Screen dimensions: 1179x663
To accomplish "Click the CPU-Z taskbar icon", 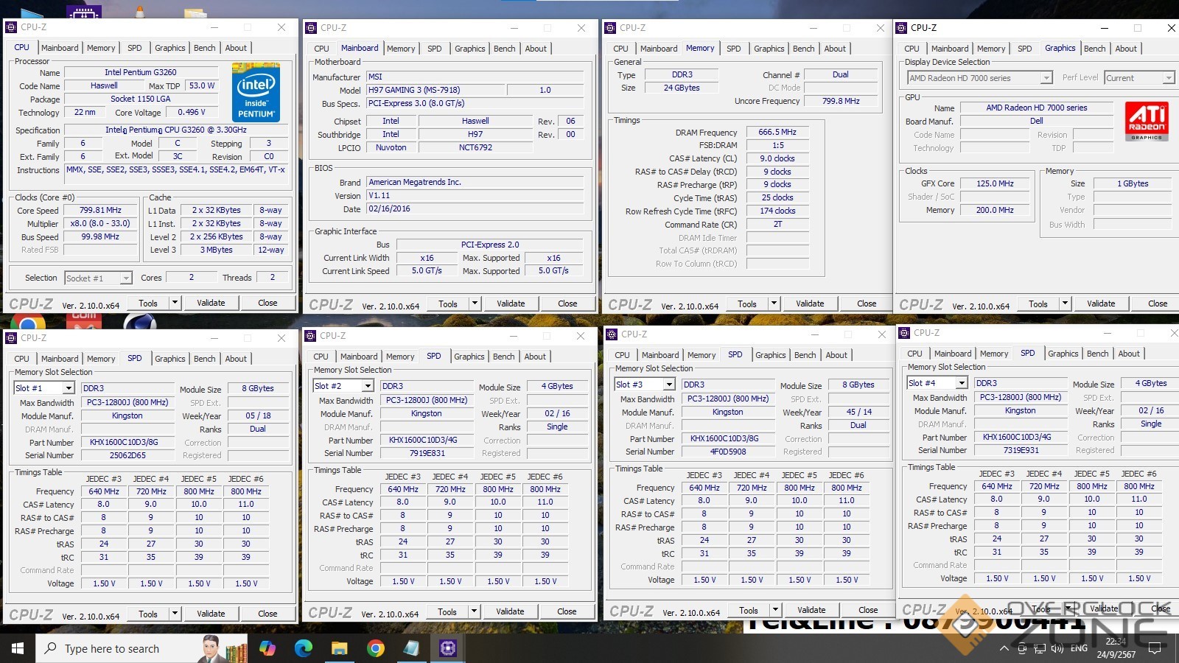I will (x=447, y=648).
